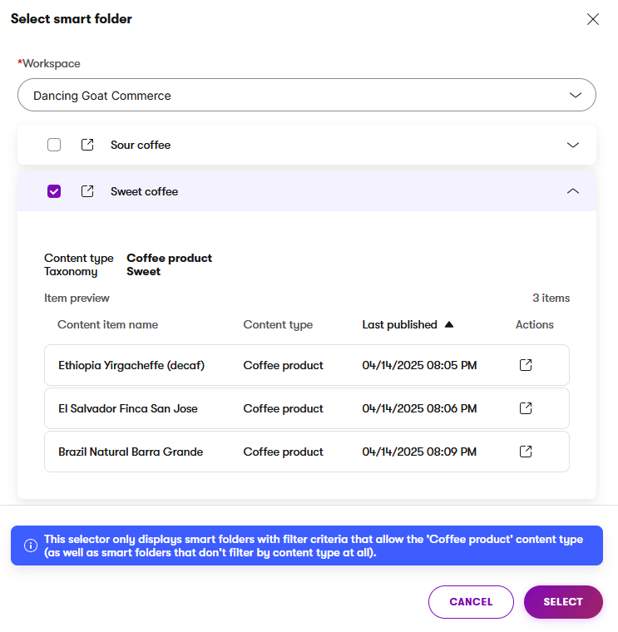Open Sweet coffee folder external link icon
Viewport: 618px width, 632px height.
tap(87, 191)
